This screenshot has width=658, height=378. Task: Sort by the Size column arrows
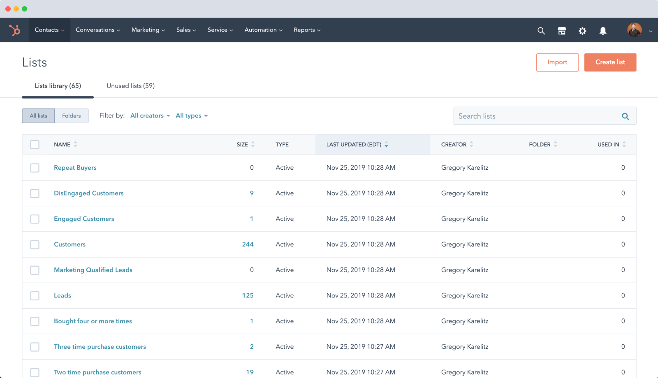[253, 144]
